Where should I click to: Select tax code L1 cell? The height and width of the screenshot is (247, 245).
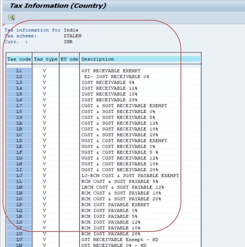click(19, 71)
